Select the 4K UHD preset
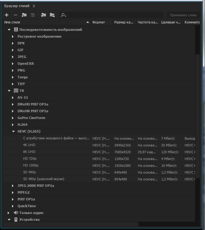 (x=29, y=145)
